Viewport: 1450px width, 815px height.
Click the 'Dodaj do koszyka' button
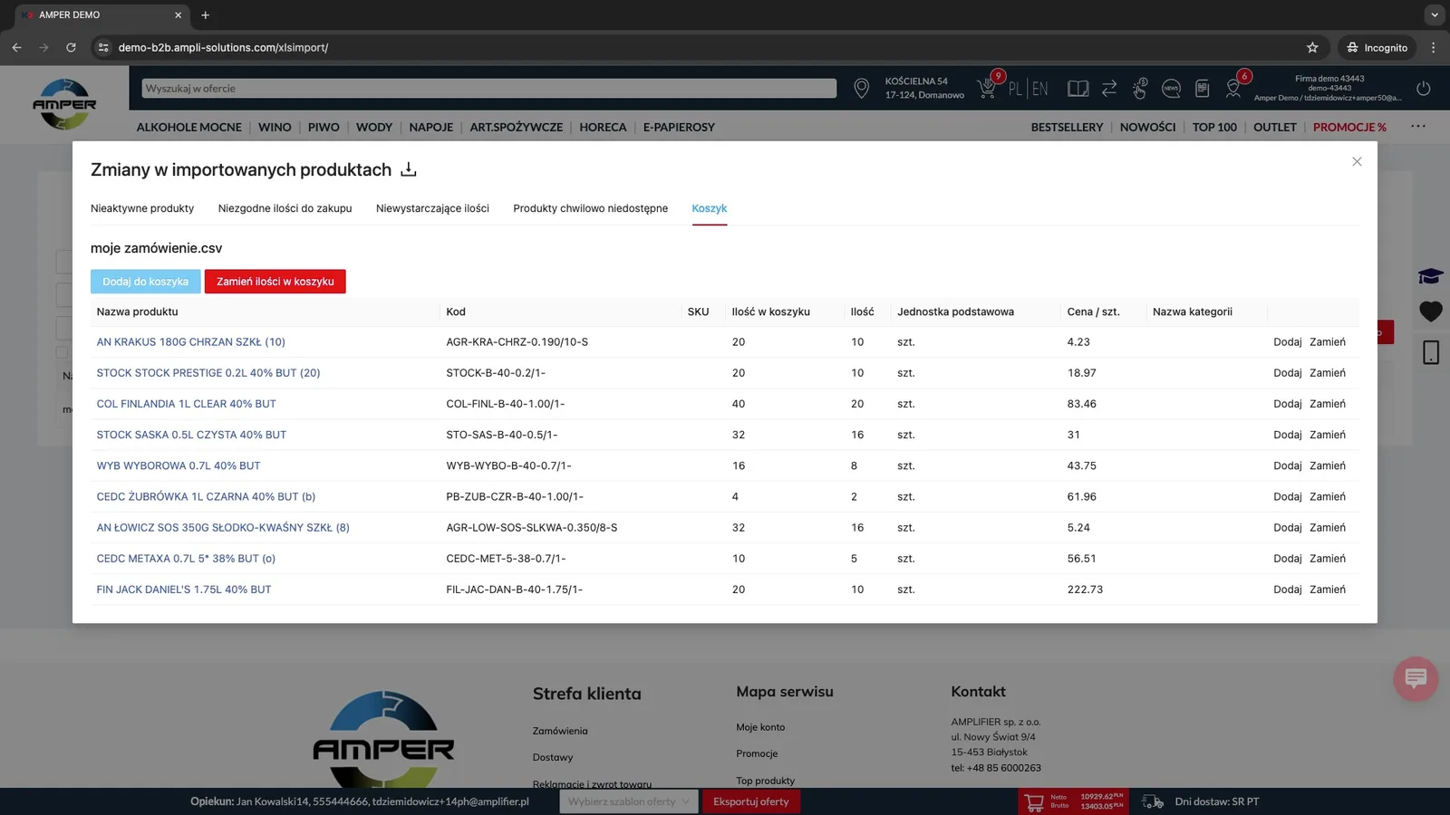tap(146, 282)
